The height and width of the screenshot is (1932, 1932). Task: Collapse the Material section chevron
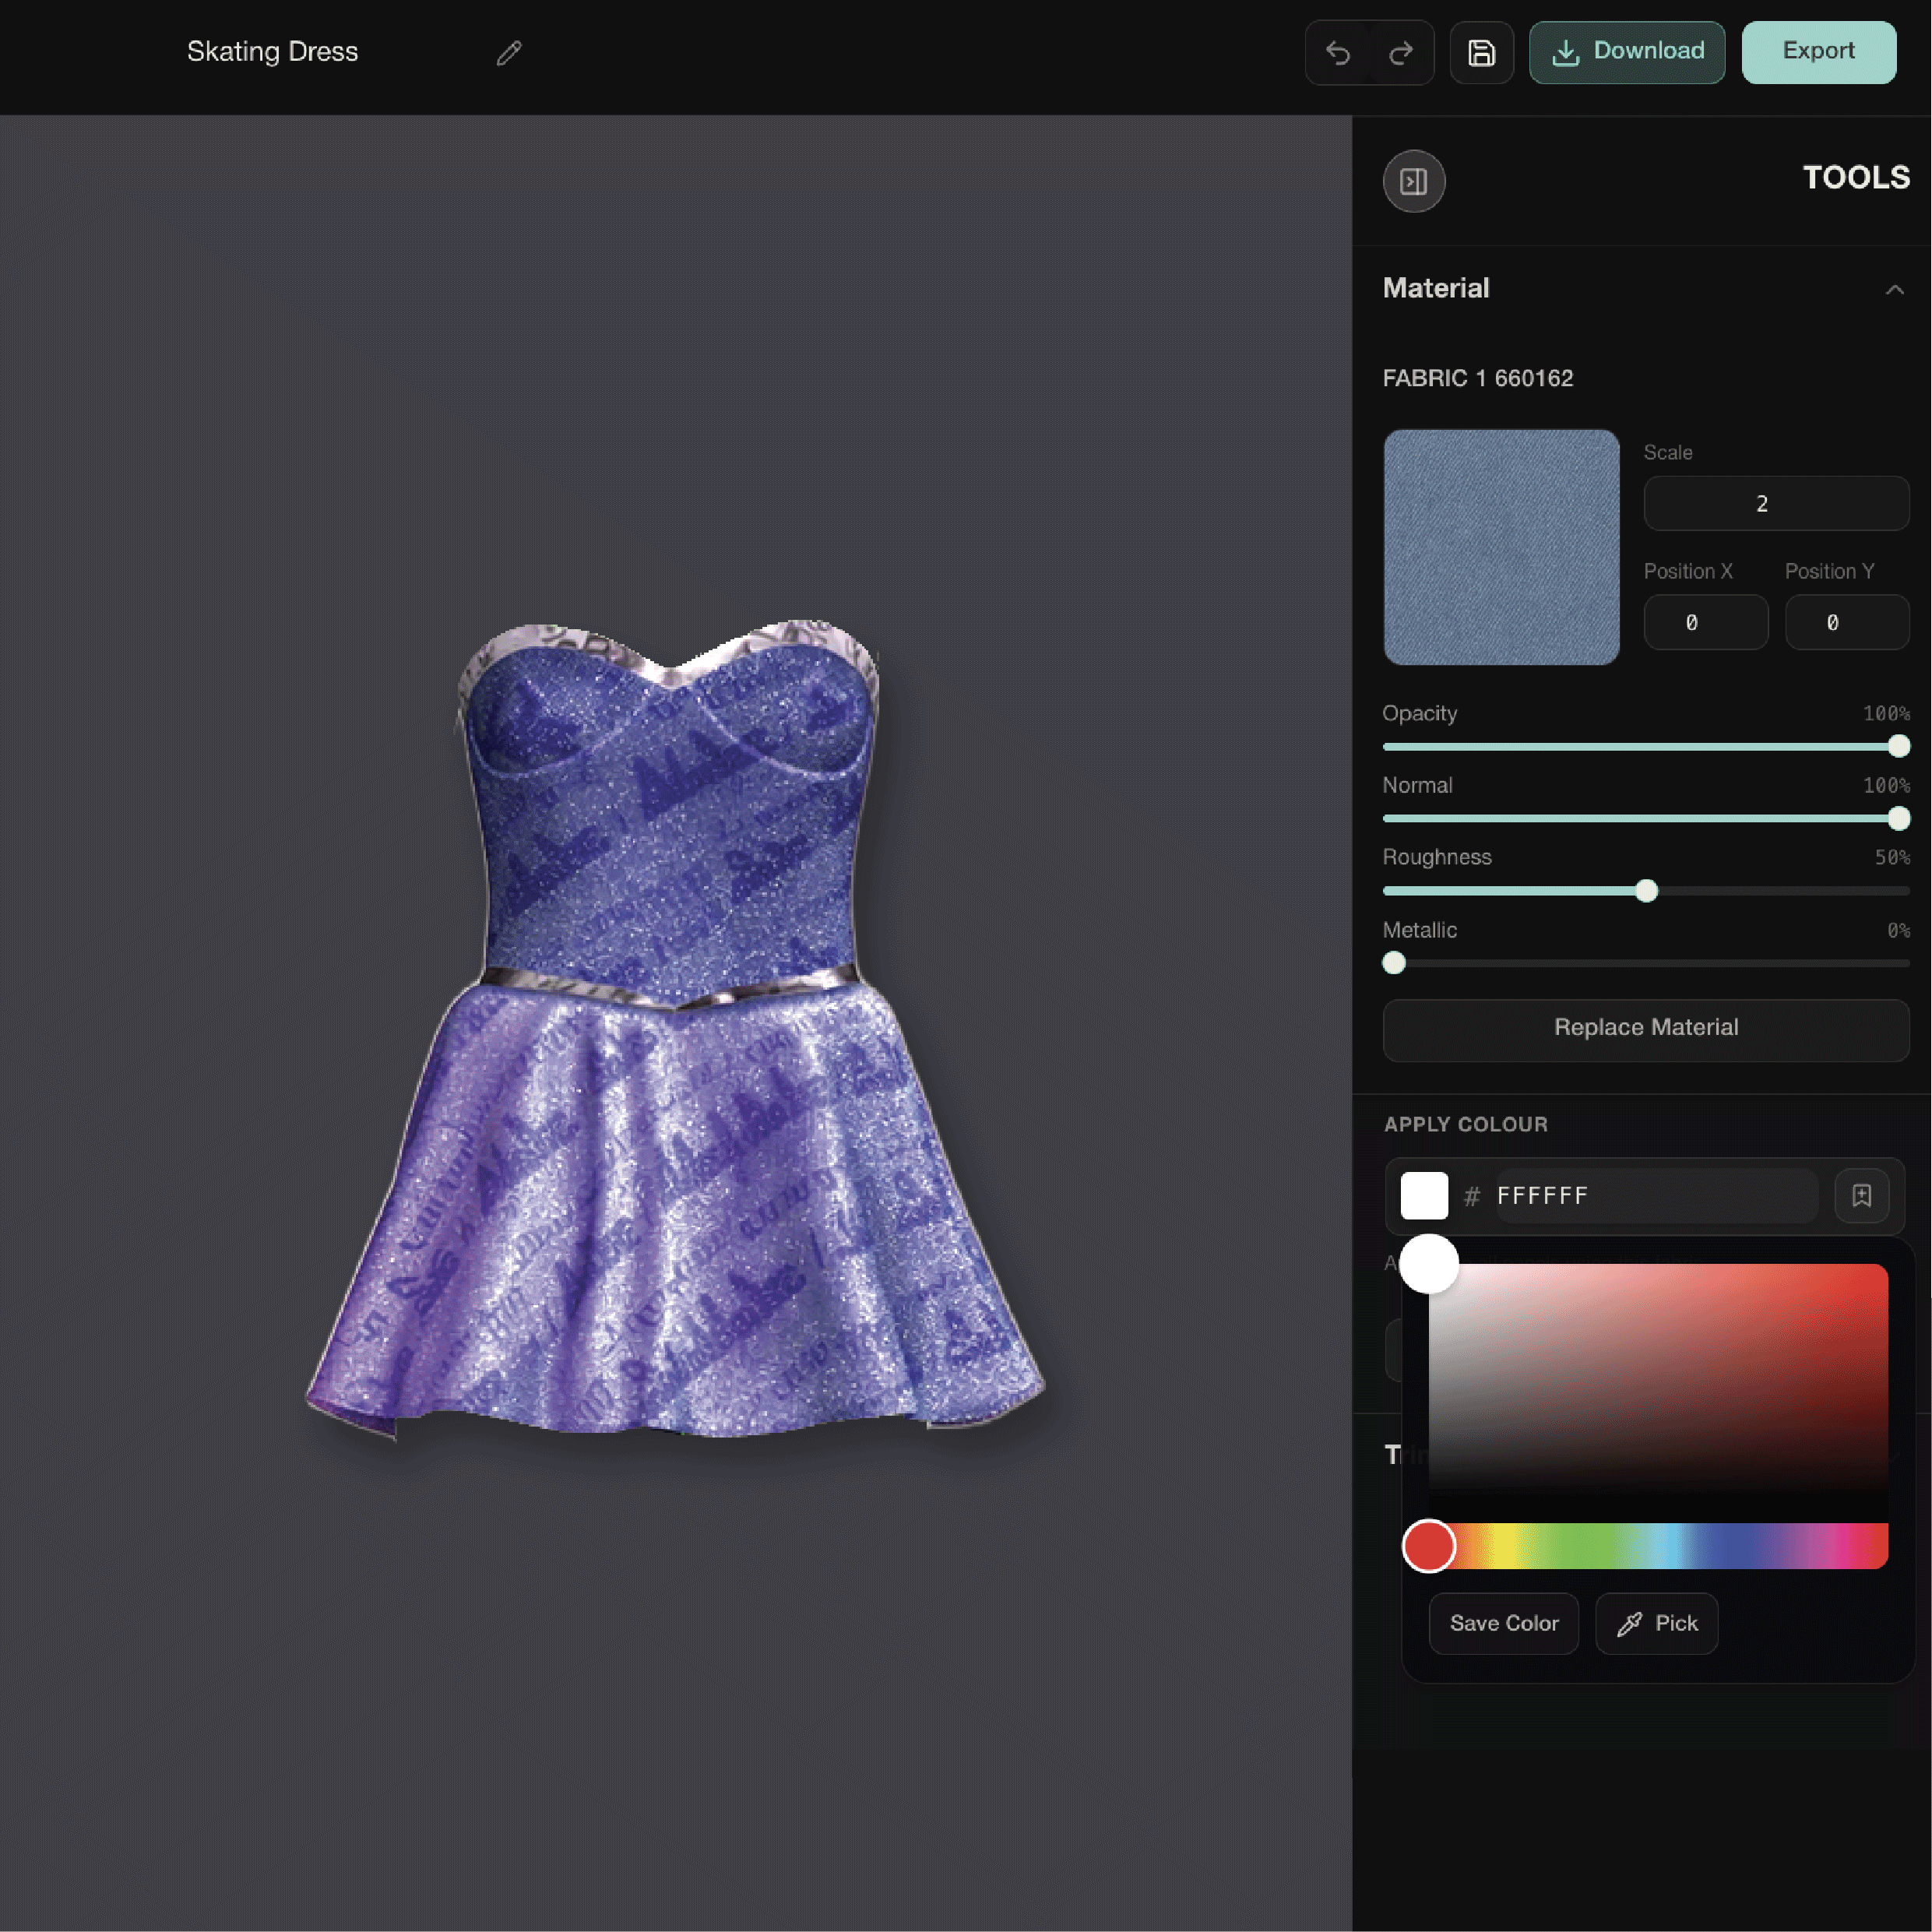1894,290
